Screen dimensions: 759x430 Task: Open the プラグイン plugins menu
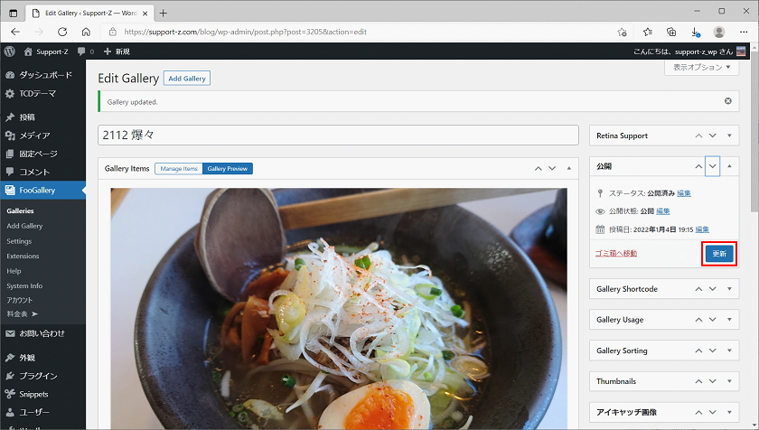pyautogui.click(x=38, y=376)
